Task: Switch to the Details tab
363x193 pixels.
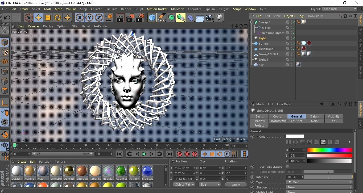Action: point(315,116)
